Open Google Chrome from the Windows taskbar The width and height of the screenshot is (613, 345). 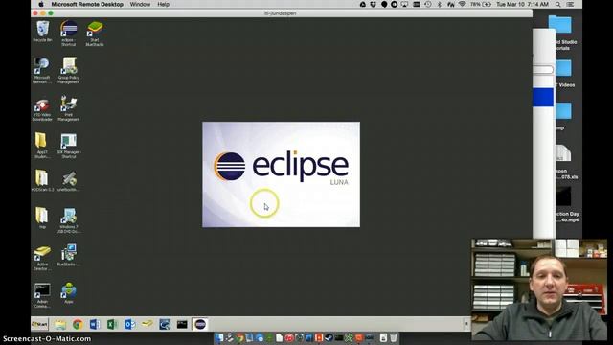click(78, 324)
